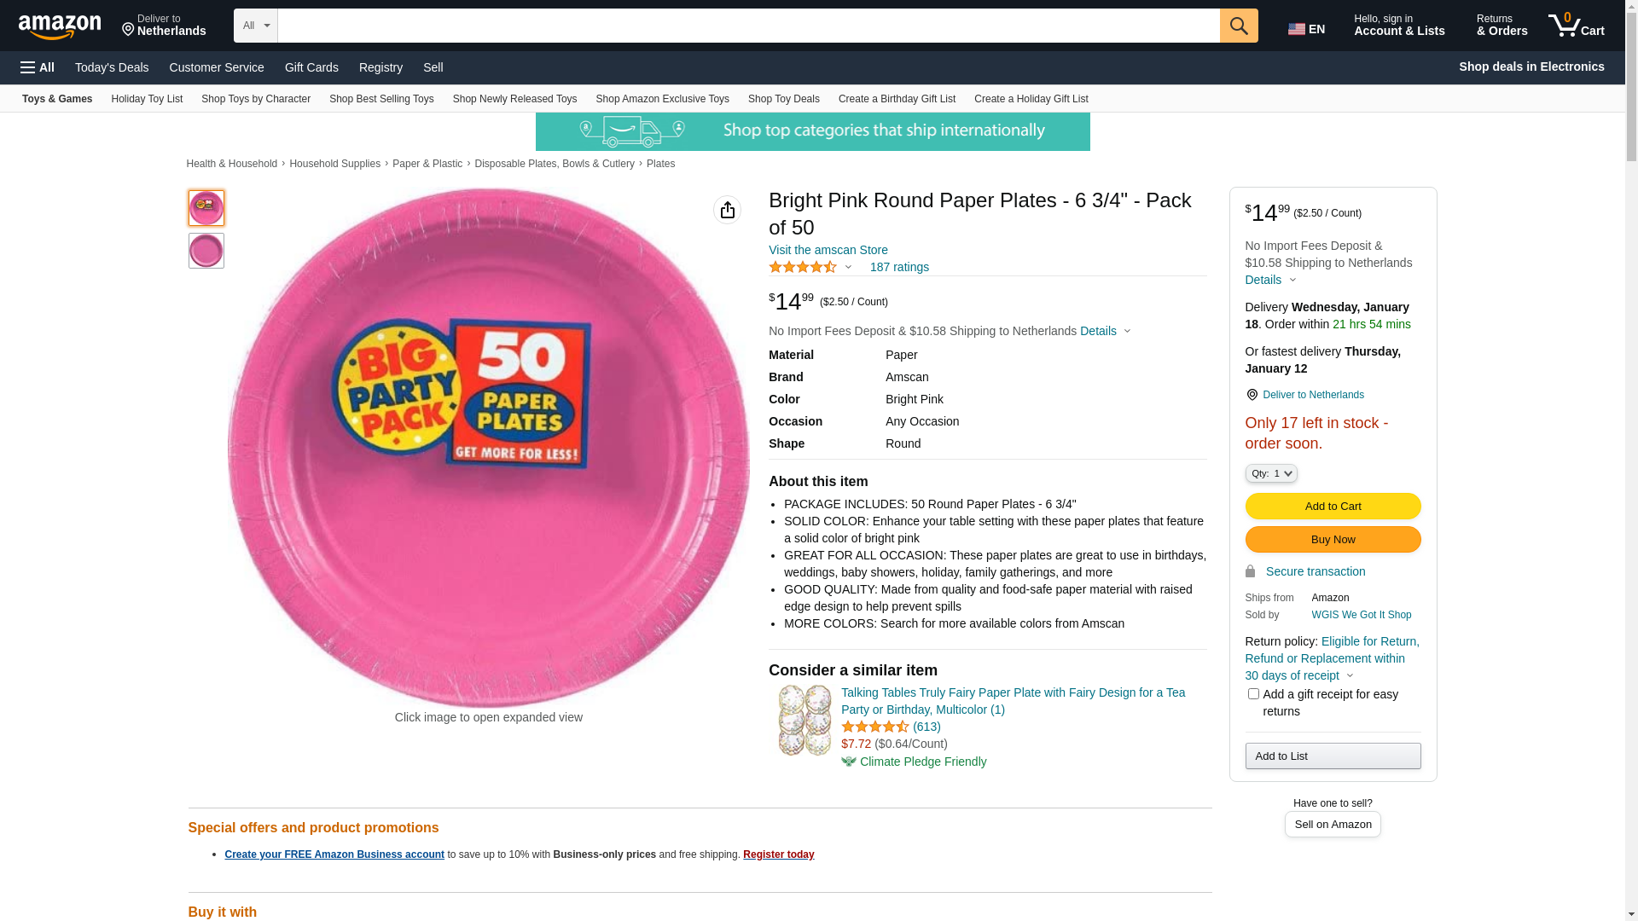
Task: Click the Amazon logo
Action: click(60, 27)
